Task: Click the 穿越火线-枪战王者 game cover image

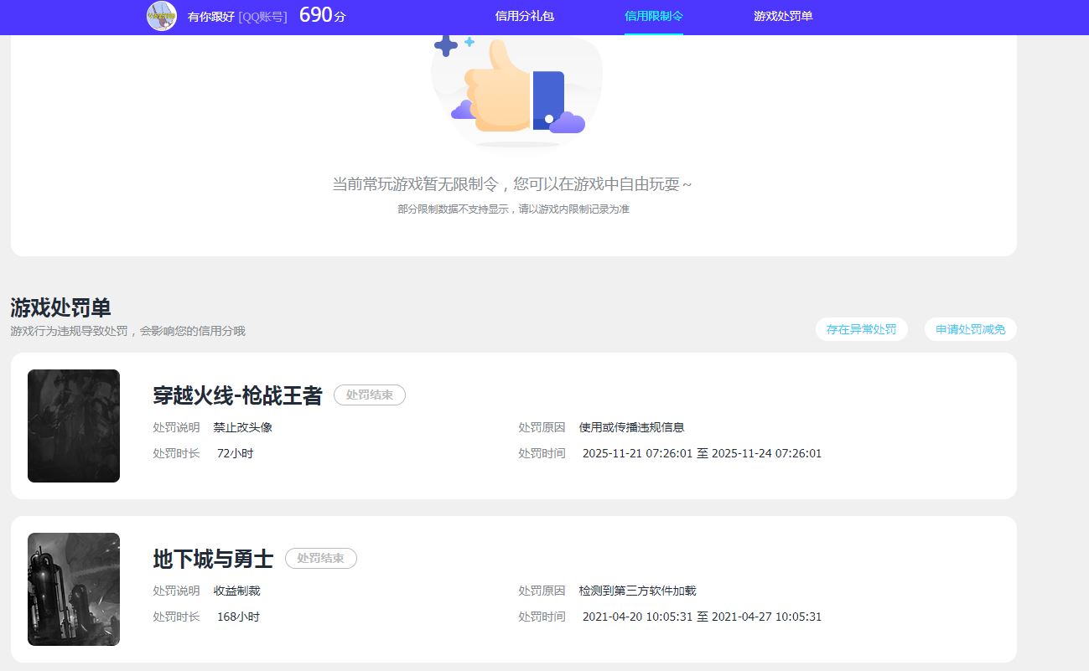Action: pos(73,426)
